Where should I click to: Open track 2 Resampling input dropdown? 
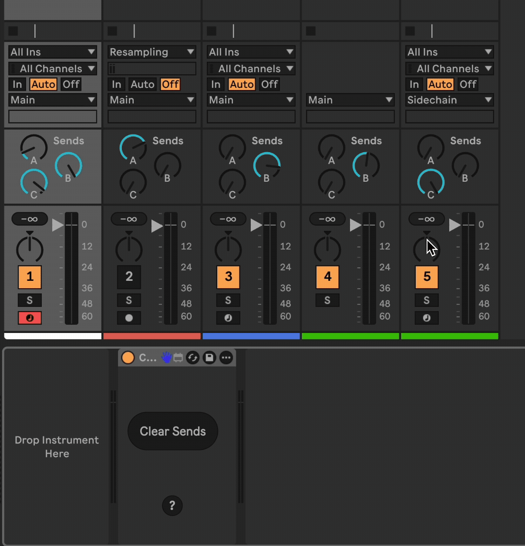point(152,52)
